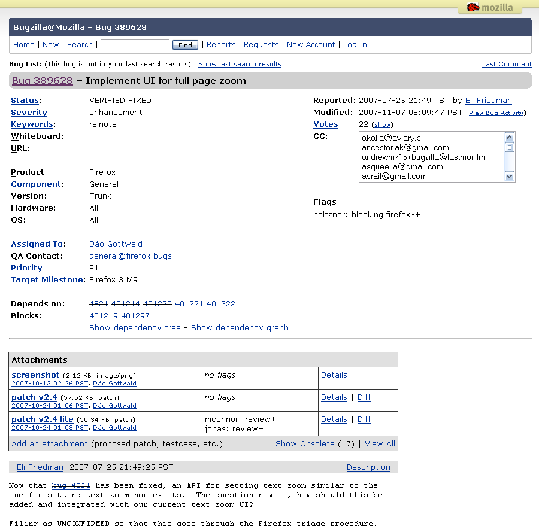The image size is (539, 526).
Task: Open View Bug Activity link
Action: pos(496,113)
